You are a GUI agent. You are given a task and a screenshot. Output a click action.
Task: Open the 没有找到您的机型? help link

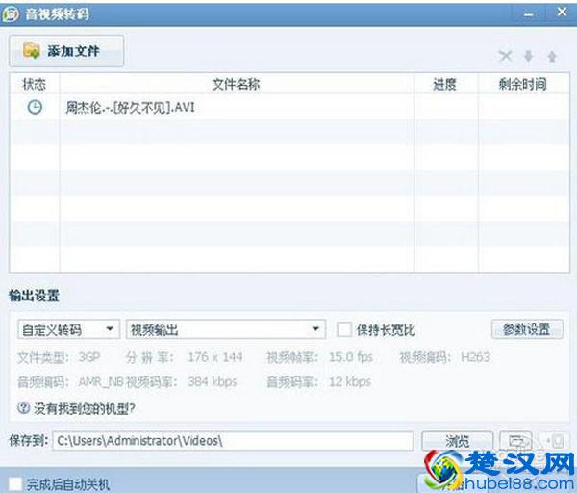tap(85, 408)
